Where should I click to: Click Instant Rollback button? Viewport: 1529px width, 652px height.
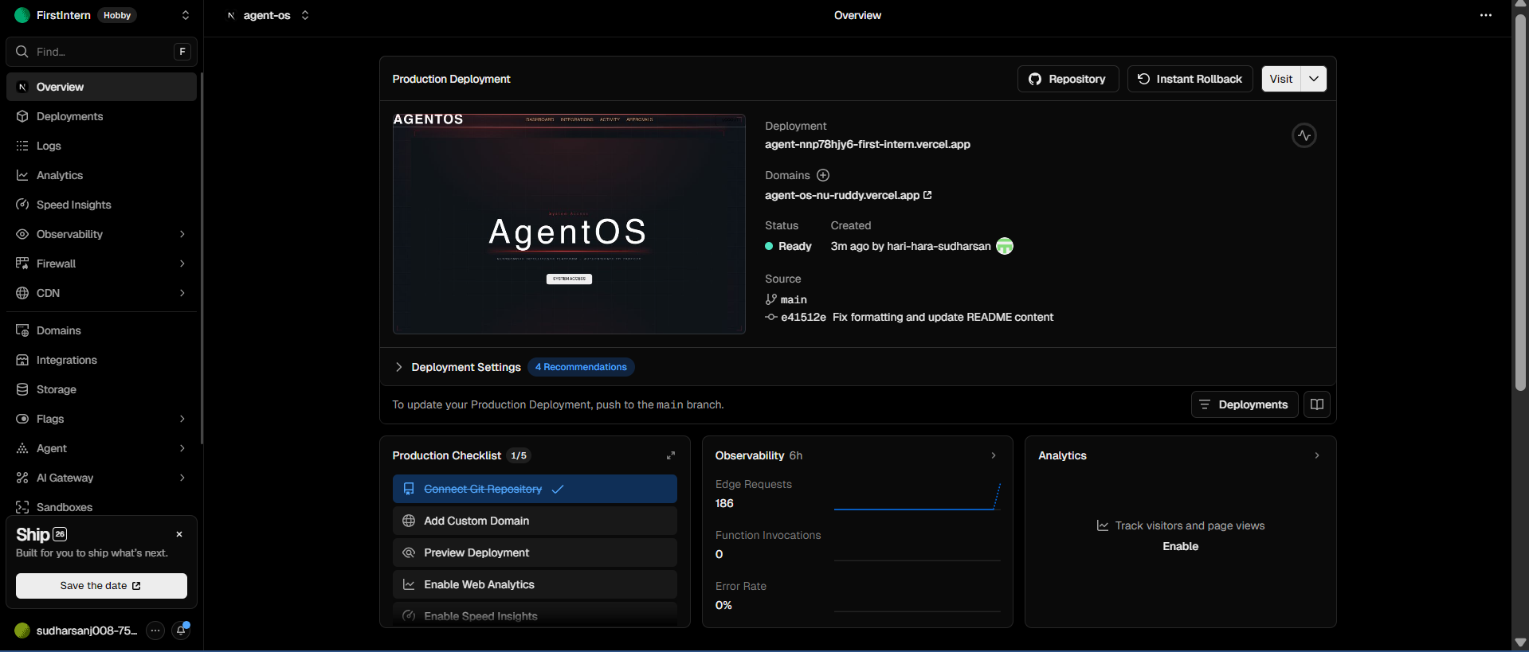pos(1190,79)
